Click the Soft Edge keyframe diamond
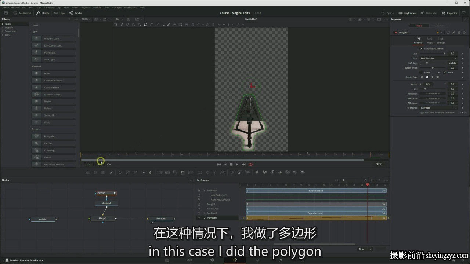The height and width of the screenshot is (264, 470). pyautogui.click(x=463, y=63)
